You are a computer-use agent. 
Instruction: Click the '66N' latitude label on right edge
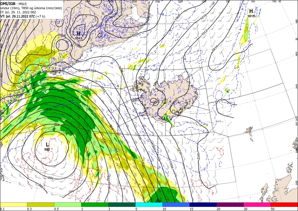[296, 54]
